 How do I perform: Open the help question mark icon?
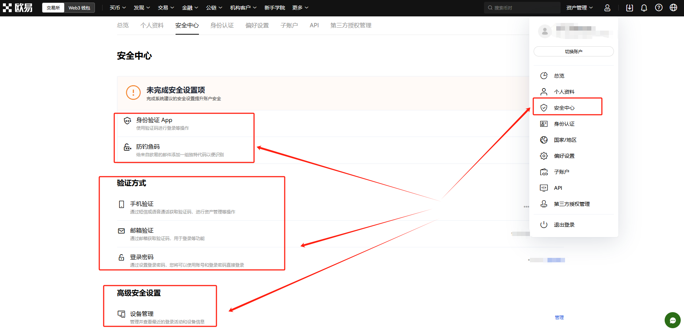659,7
